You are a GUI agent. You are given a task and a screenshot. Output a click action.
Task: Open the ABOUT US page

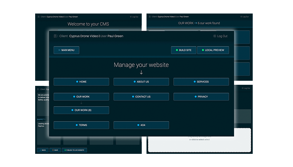141,82
